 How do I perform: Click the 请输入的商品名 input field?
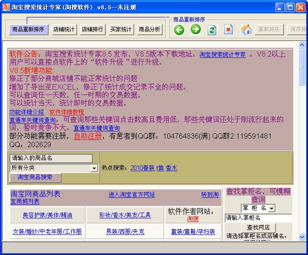(x=51, y=158)
